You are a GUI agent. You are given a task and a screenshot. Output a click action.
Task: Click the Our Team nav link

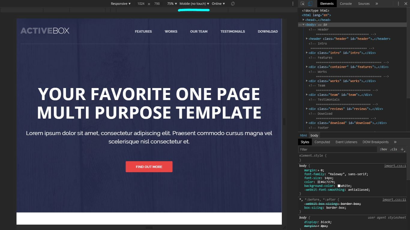pyautogui.click(x=199, y=31)
